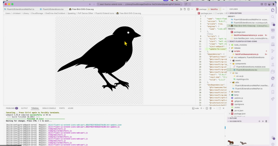Kill the terminal with the trash icon
The height and width of the screenshot is (146, 278).
210,108
